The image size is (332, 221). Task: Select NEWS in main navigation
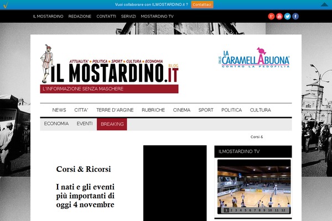[x=59, y=110]
